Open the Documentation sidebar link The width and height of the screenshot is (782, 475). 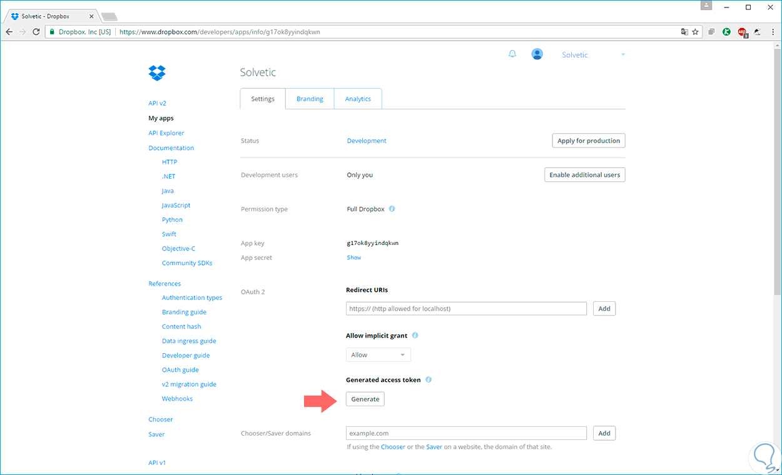tap(171, 148)
